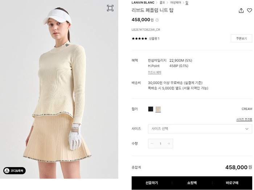View the 사이즈 조견표 size chart link
The height and width of the screenshot is (190, 254).
pos(244,119)
